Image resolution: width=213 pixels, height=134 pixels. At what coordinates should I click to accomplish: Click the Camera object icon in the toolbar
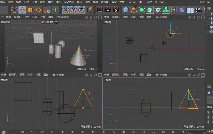[198, 10]
